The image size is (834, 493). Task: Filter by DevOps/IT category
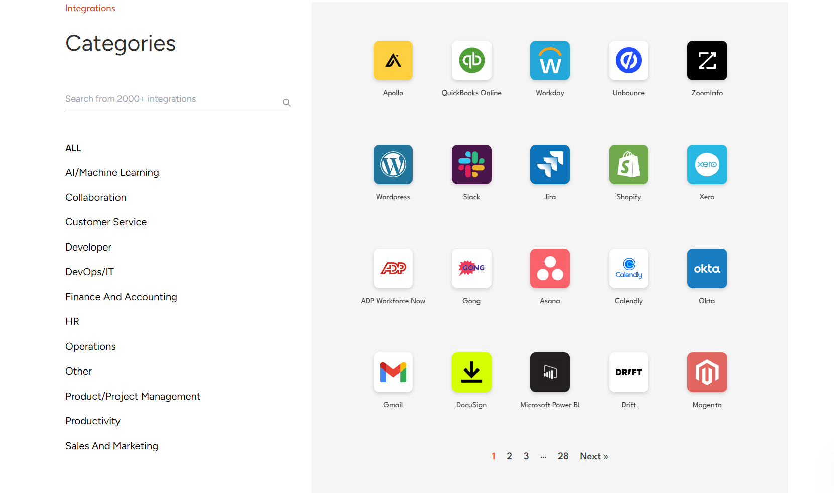pyautogui.click(x=89, y=272)
